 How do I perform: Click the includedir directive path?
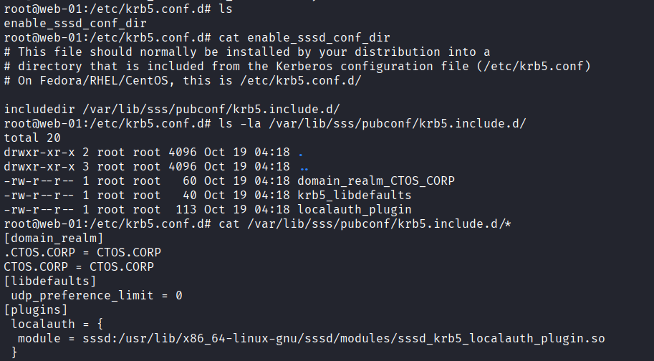(x=211, y=109)
